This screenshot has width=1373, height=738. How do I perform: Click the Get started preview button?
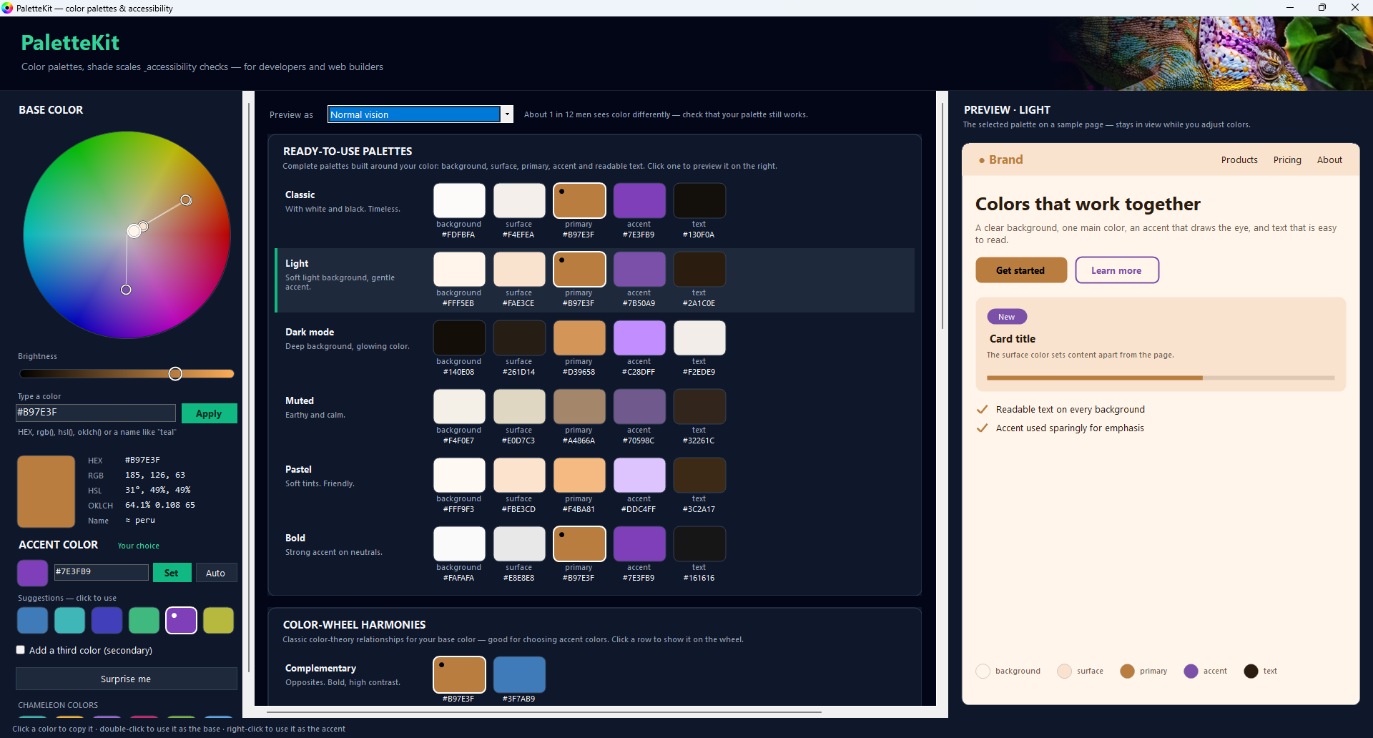coord(1021,270)
